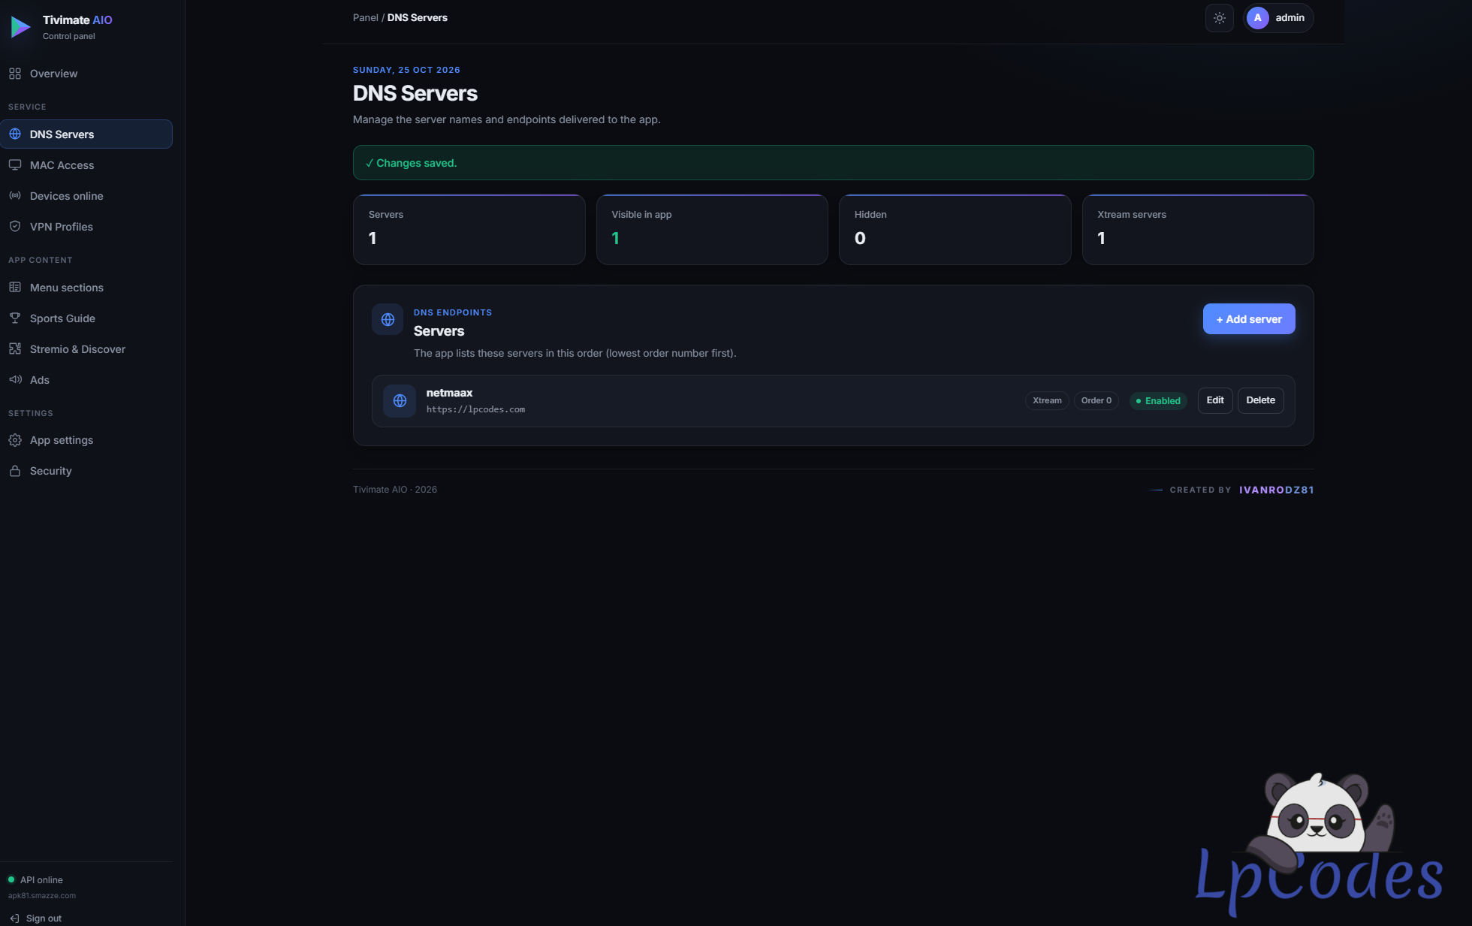Click the globe icon on the netmaax row
1472x926 pixels.
(400, 401)
